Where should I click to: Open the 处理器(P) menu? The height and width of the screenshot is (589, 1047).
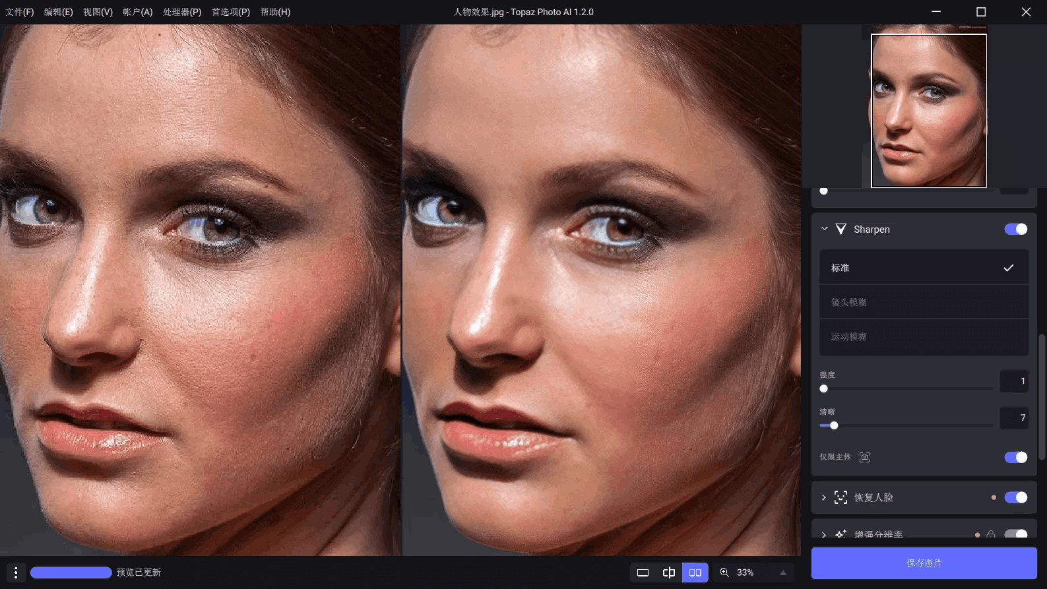coord(182,12)
